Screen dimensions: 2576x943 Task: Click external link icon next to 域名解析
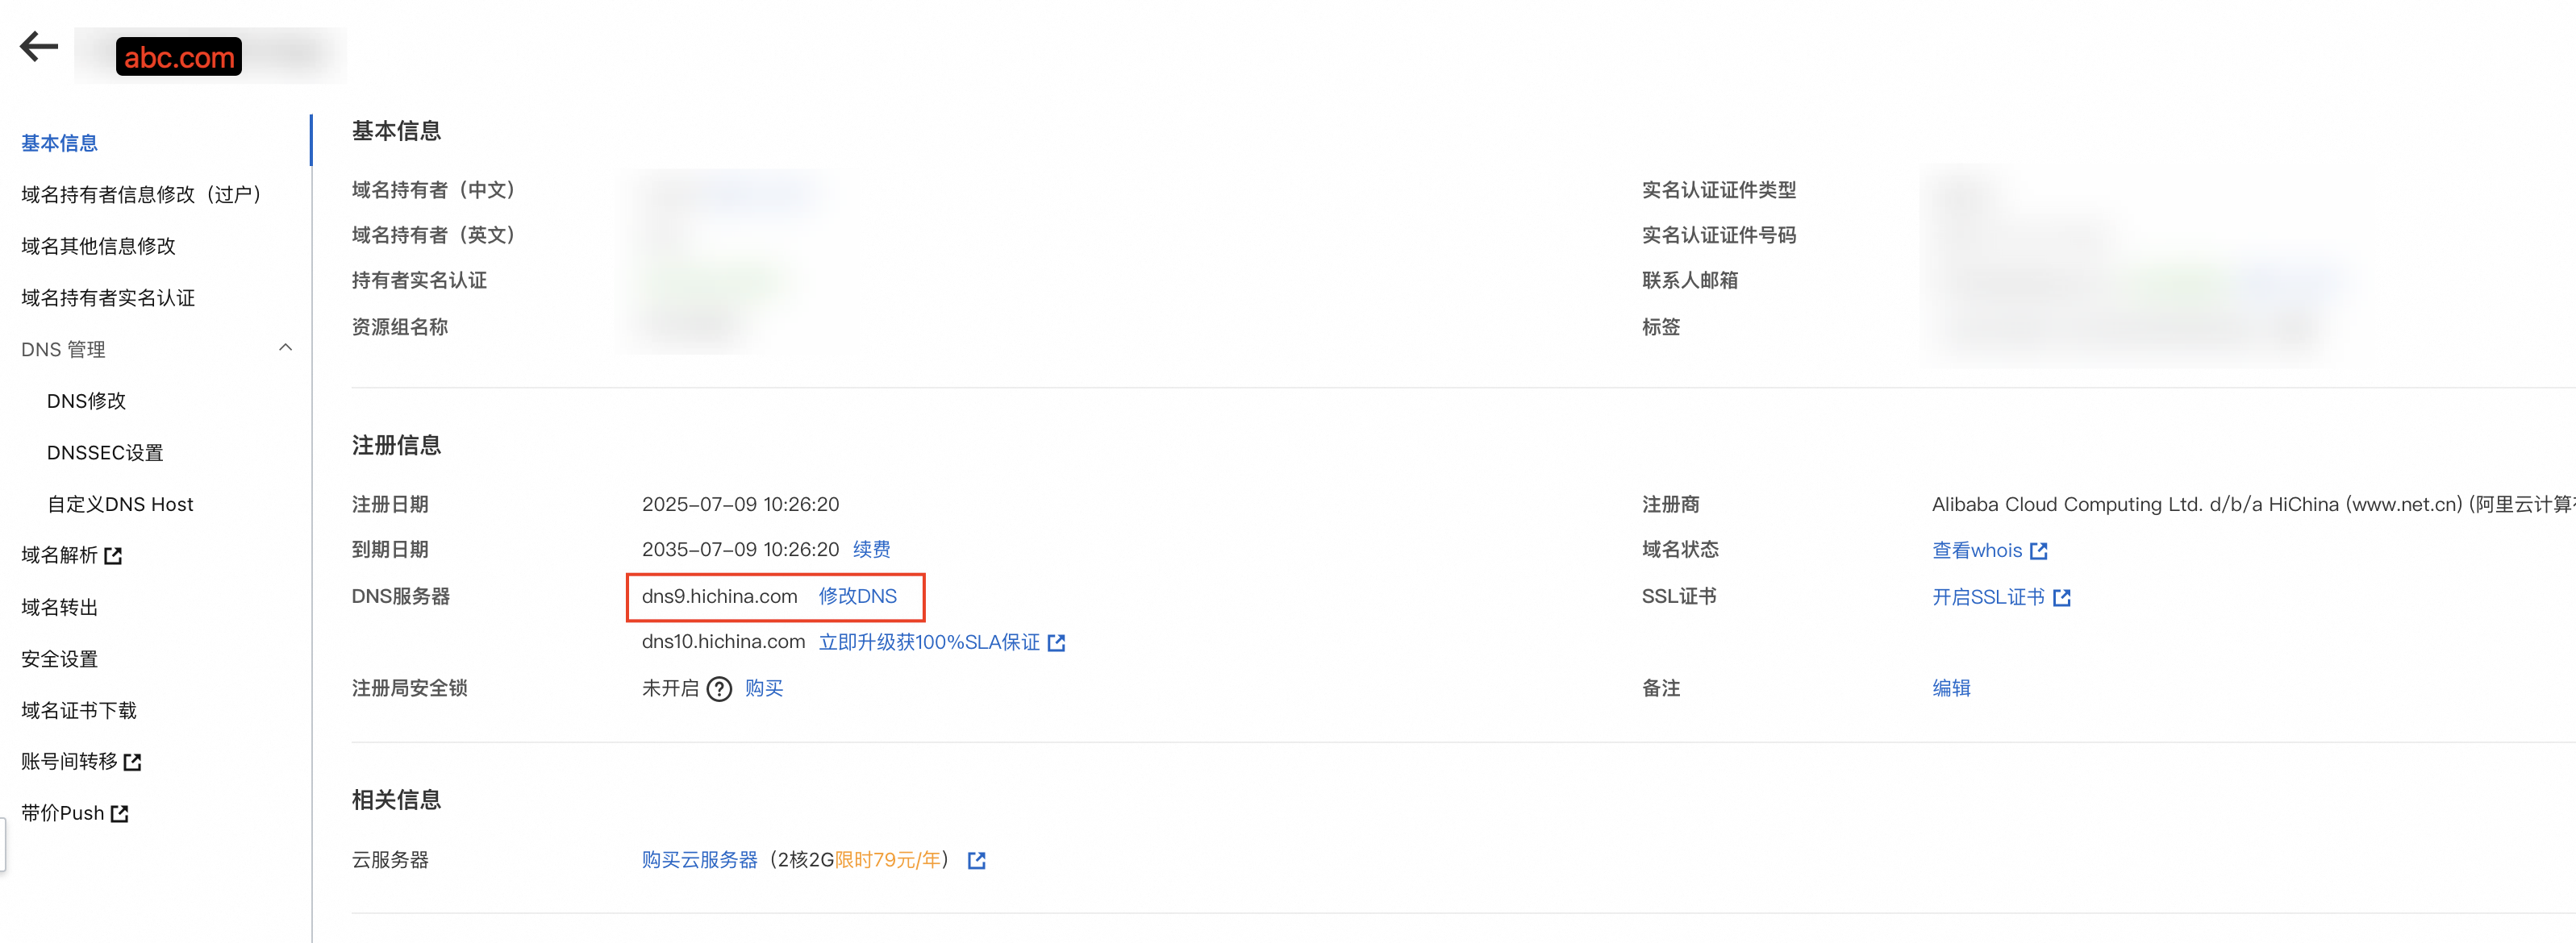pos(113,555)
